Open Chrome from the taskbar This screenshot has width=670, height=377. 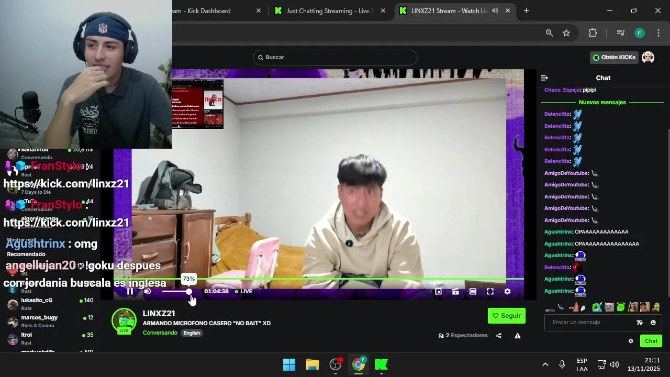tap(359, 364)
